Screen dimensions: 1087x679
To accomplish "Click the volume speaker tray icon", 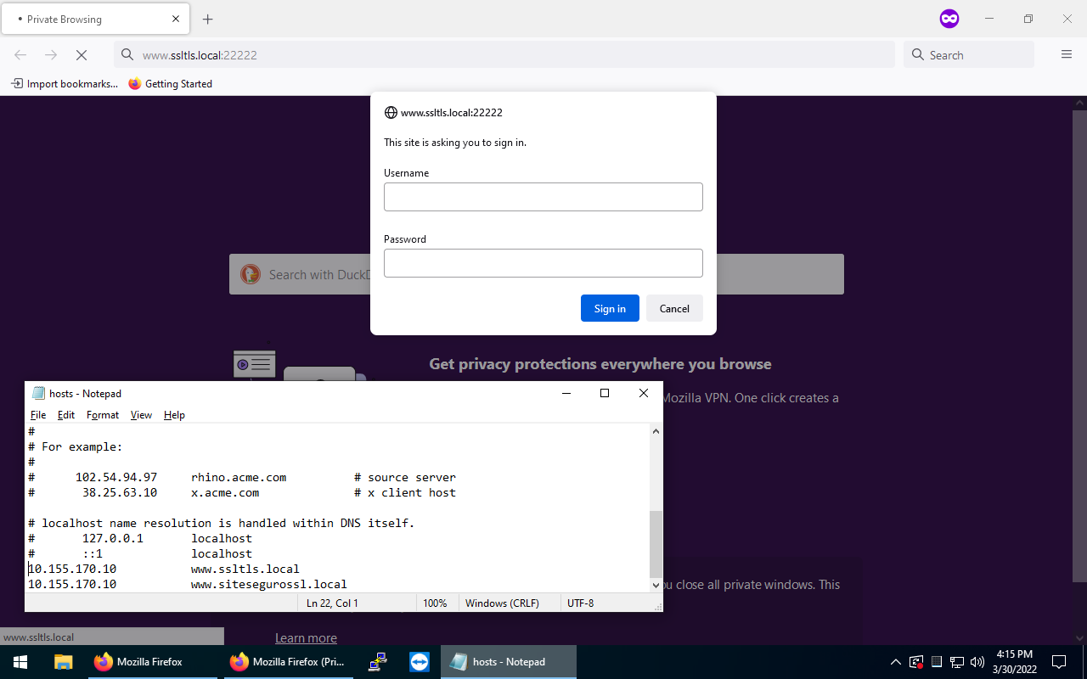I will tap(977, 662).
